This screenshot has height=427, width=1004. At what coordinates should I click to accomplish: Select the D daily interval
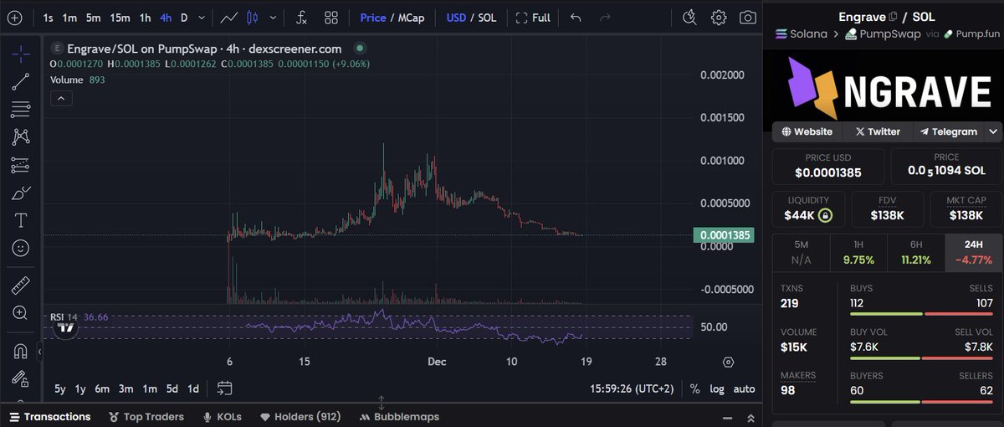point(184,18)
